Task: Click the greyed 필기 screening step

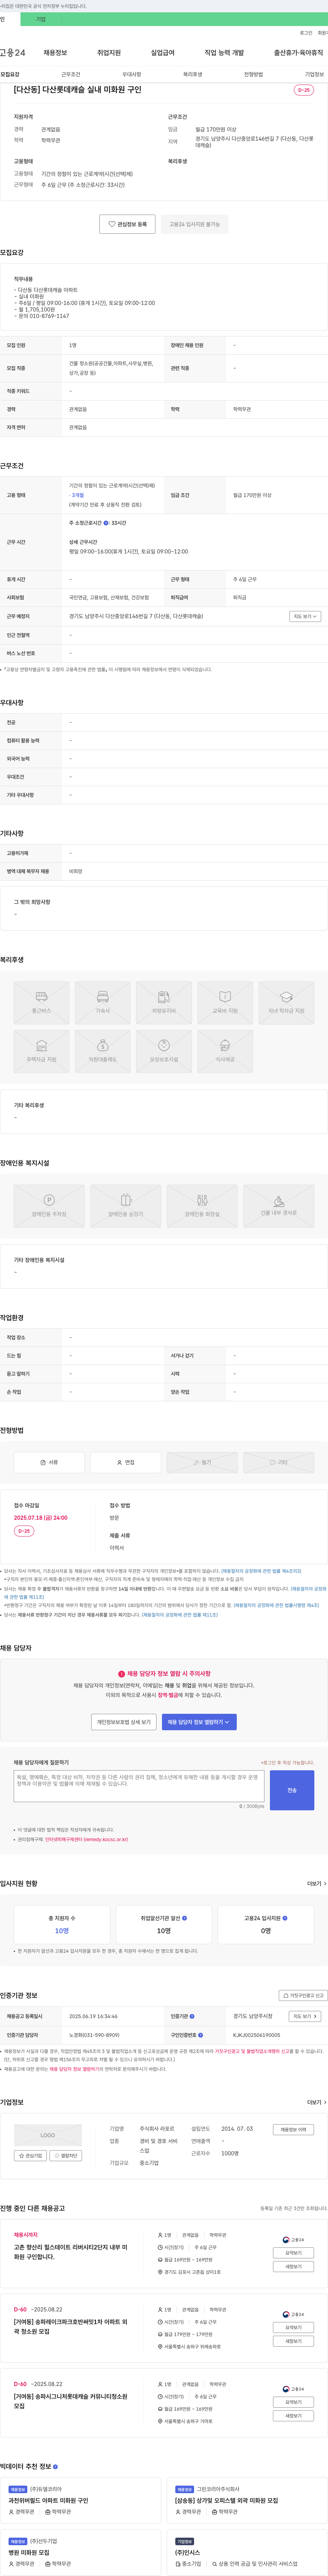Action: (202, 1462)
